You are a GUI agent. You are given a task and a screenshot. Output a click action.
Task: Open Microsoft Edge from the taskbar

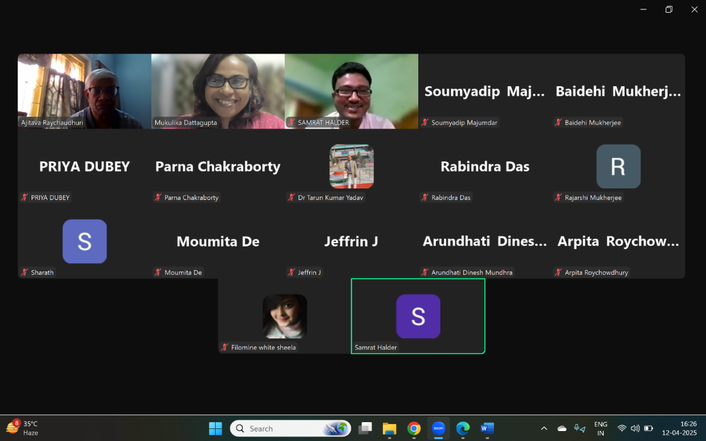[x=463, y=428]
